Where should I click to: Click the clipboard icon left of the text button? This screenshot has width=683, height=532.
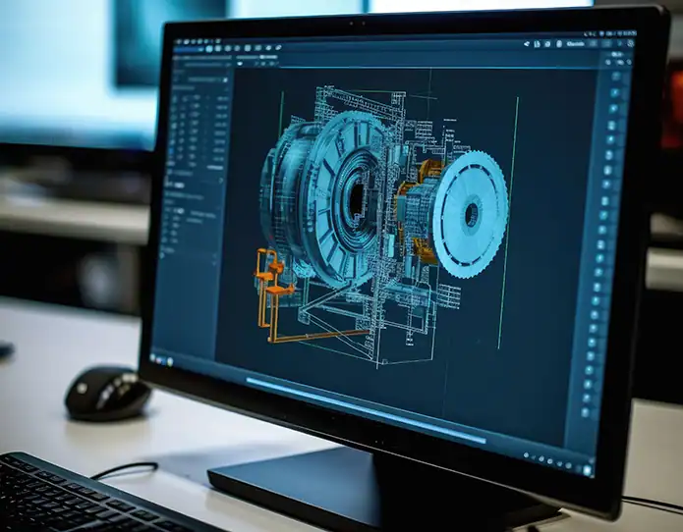(x=559, y=44)
